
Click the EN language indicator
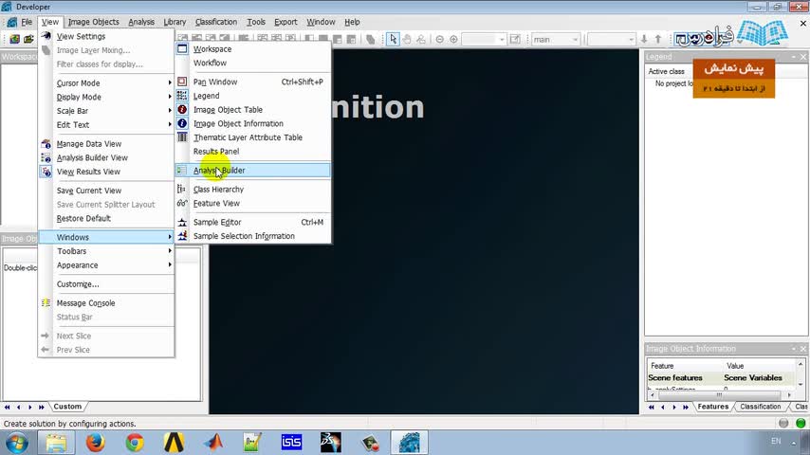(x=776, y=441)
